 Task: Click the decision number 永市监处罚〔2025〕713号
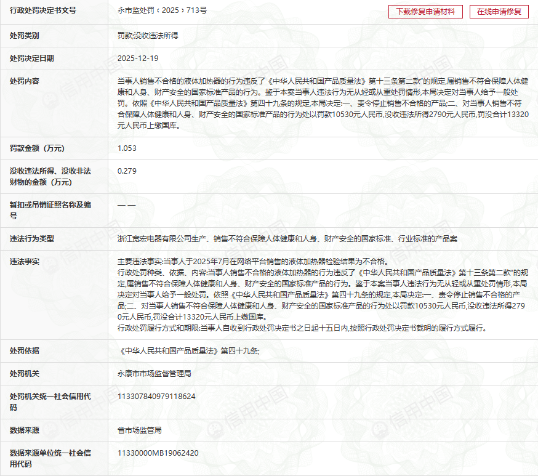[x=162, y=11]
